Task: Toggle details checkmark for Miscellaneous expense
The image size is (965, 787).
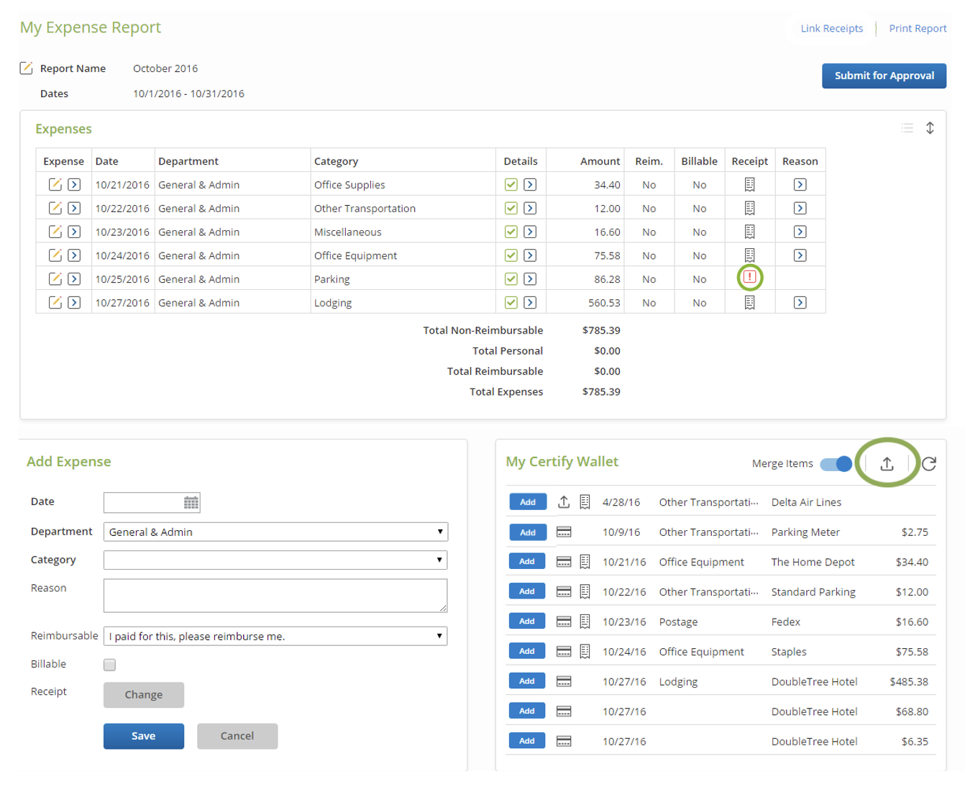Action: pos(511,232)
